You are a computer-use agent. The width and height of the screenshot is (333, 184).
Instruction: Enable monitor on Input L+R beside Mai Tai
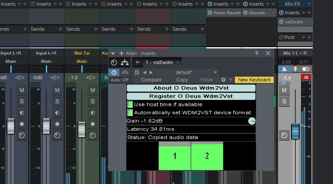pyautogui.click(x=57, y=113)
